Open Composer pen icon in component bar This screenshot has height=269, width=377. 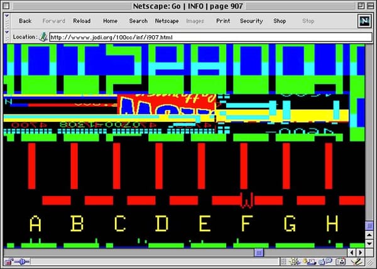[x=356, y=261]
